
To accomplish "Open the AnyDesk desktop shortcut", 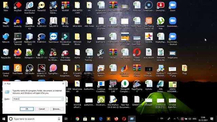I will pos(18,7).
